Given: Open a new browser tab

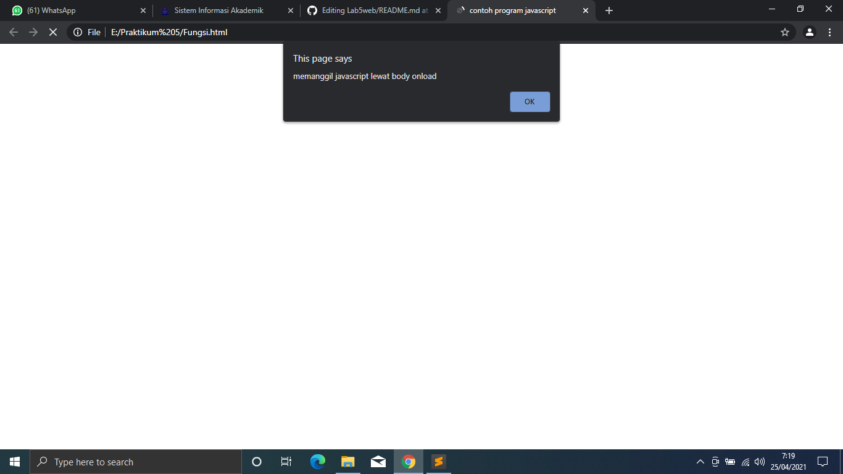Looking at the screenshot, I should coord(608,10).
